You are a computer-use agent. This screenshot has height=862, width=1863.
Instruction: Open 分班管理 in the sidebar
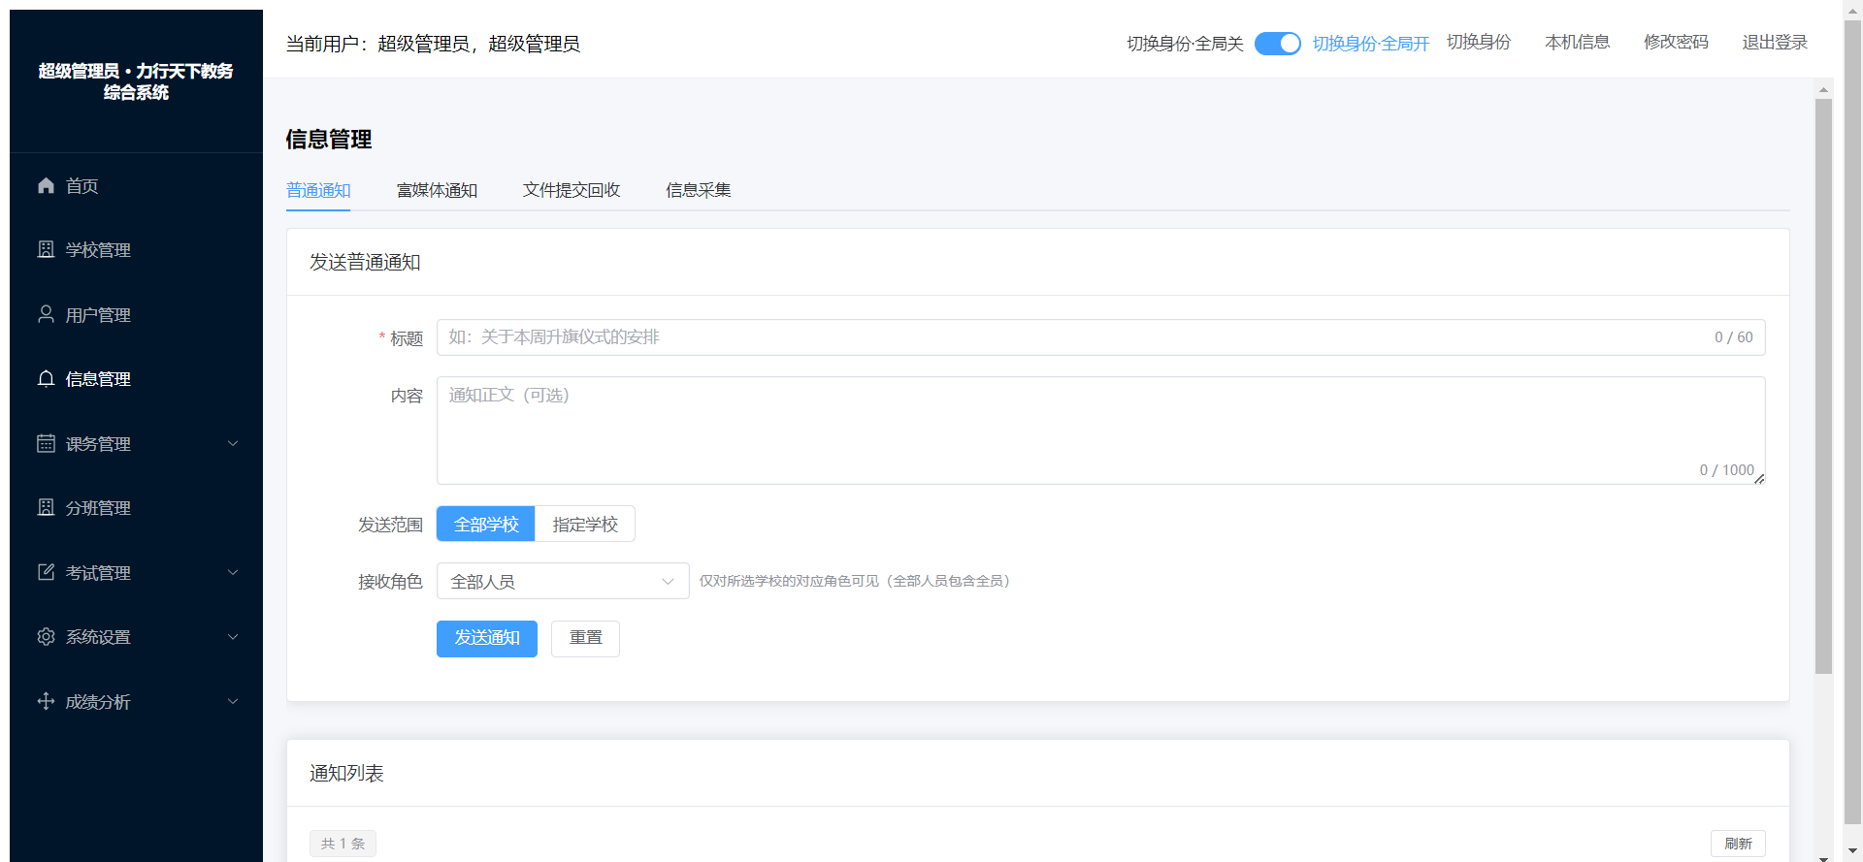point(136,507)
